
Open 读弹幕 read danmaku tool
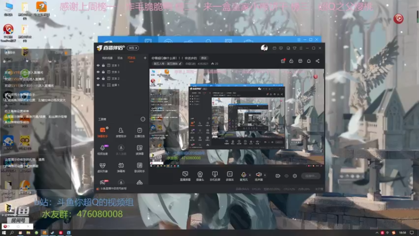139,150
